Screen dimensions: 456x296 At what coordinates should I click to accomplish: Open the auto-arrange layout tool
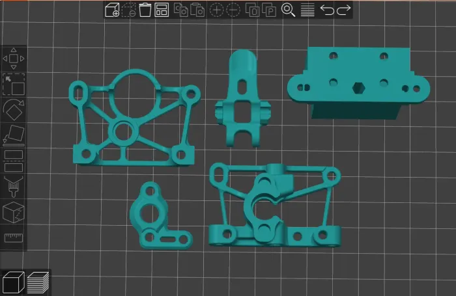coord(162,10)
